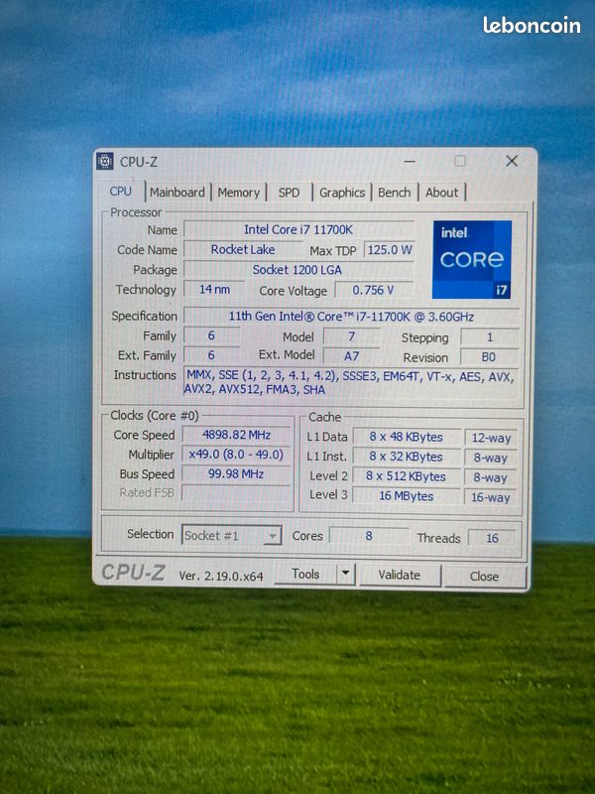The image size is (595, 794).
Task: Click the Core Speed value 4898.82 MHz
Action: (x=236, y=435)
